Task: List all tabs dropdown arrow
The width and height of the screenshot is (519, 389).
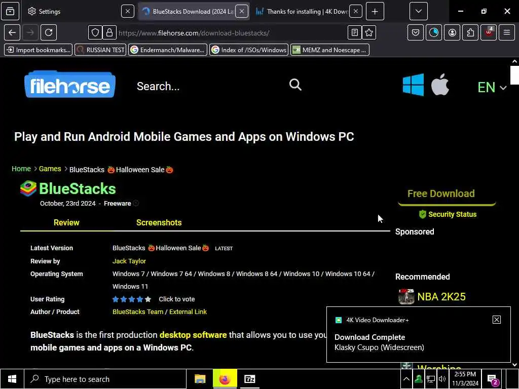Action: coord(418,11)
